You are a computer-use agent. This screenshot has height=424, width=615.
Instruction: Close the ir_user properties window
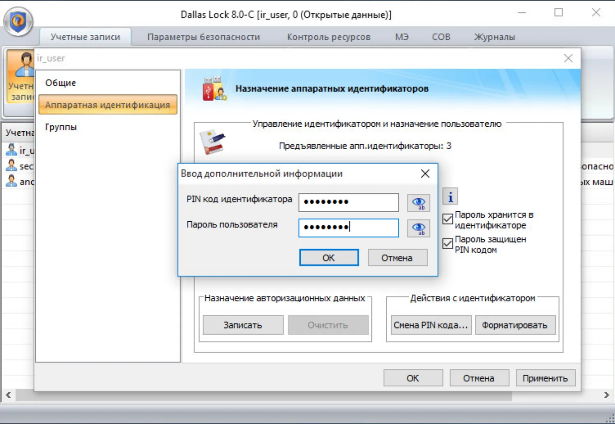(568, 58)
